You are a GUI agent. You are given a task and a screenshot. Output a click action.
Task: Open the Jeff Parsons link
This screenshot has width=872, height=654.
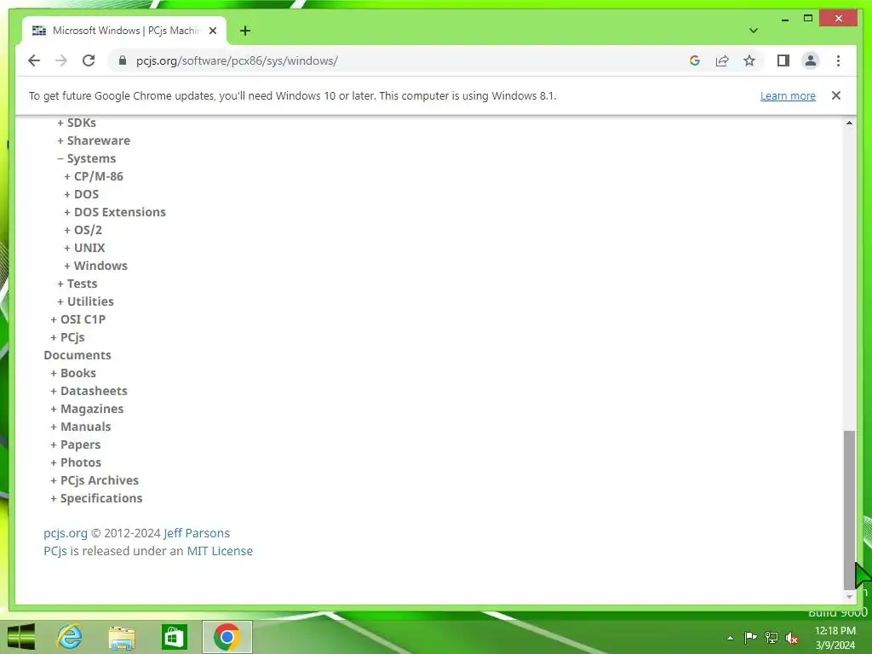tap(197, 533)
